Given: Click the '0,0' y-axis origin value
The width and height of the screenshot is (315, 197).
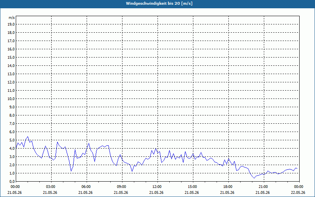Looking at the screenshot, I should [12, 182].
